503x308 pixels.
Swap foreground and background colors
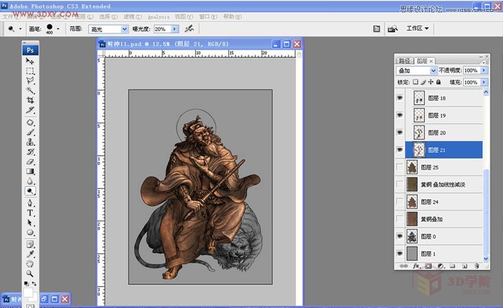click(34, 284)
